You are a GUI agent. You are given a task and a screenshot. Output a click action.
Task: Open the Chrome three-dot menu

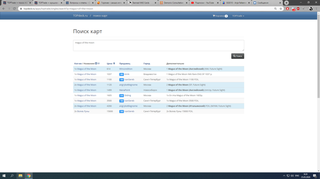coord(316,9)
